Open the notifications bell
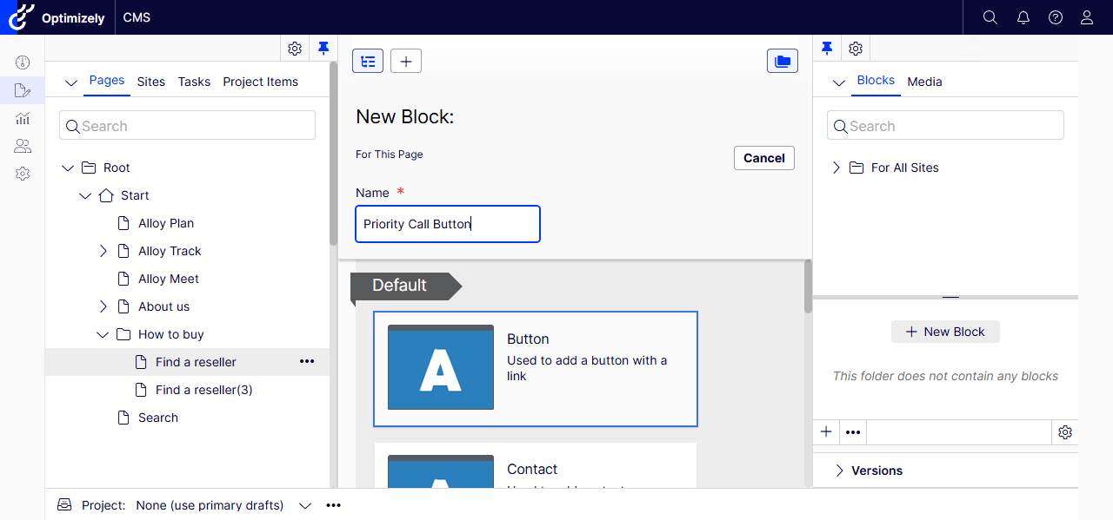Image resolution: width=1113 pixels, height=520 pixels. coord(1023,17)
